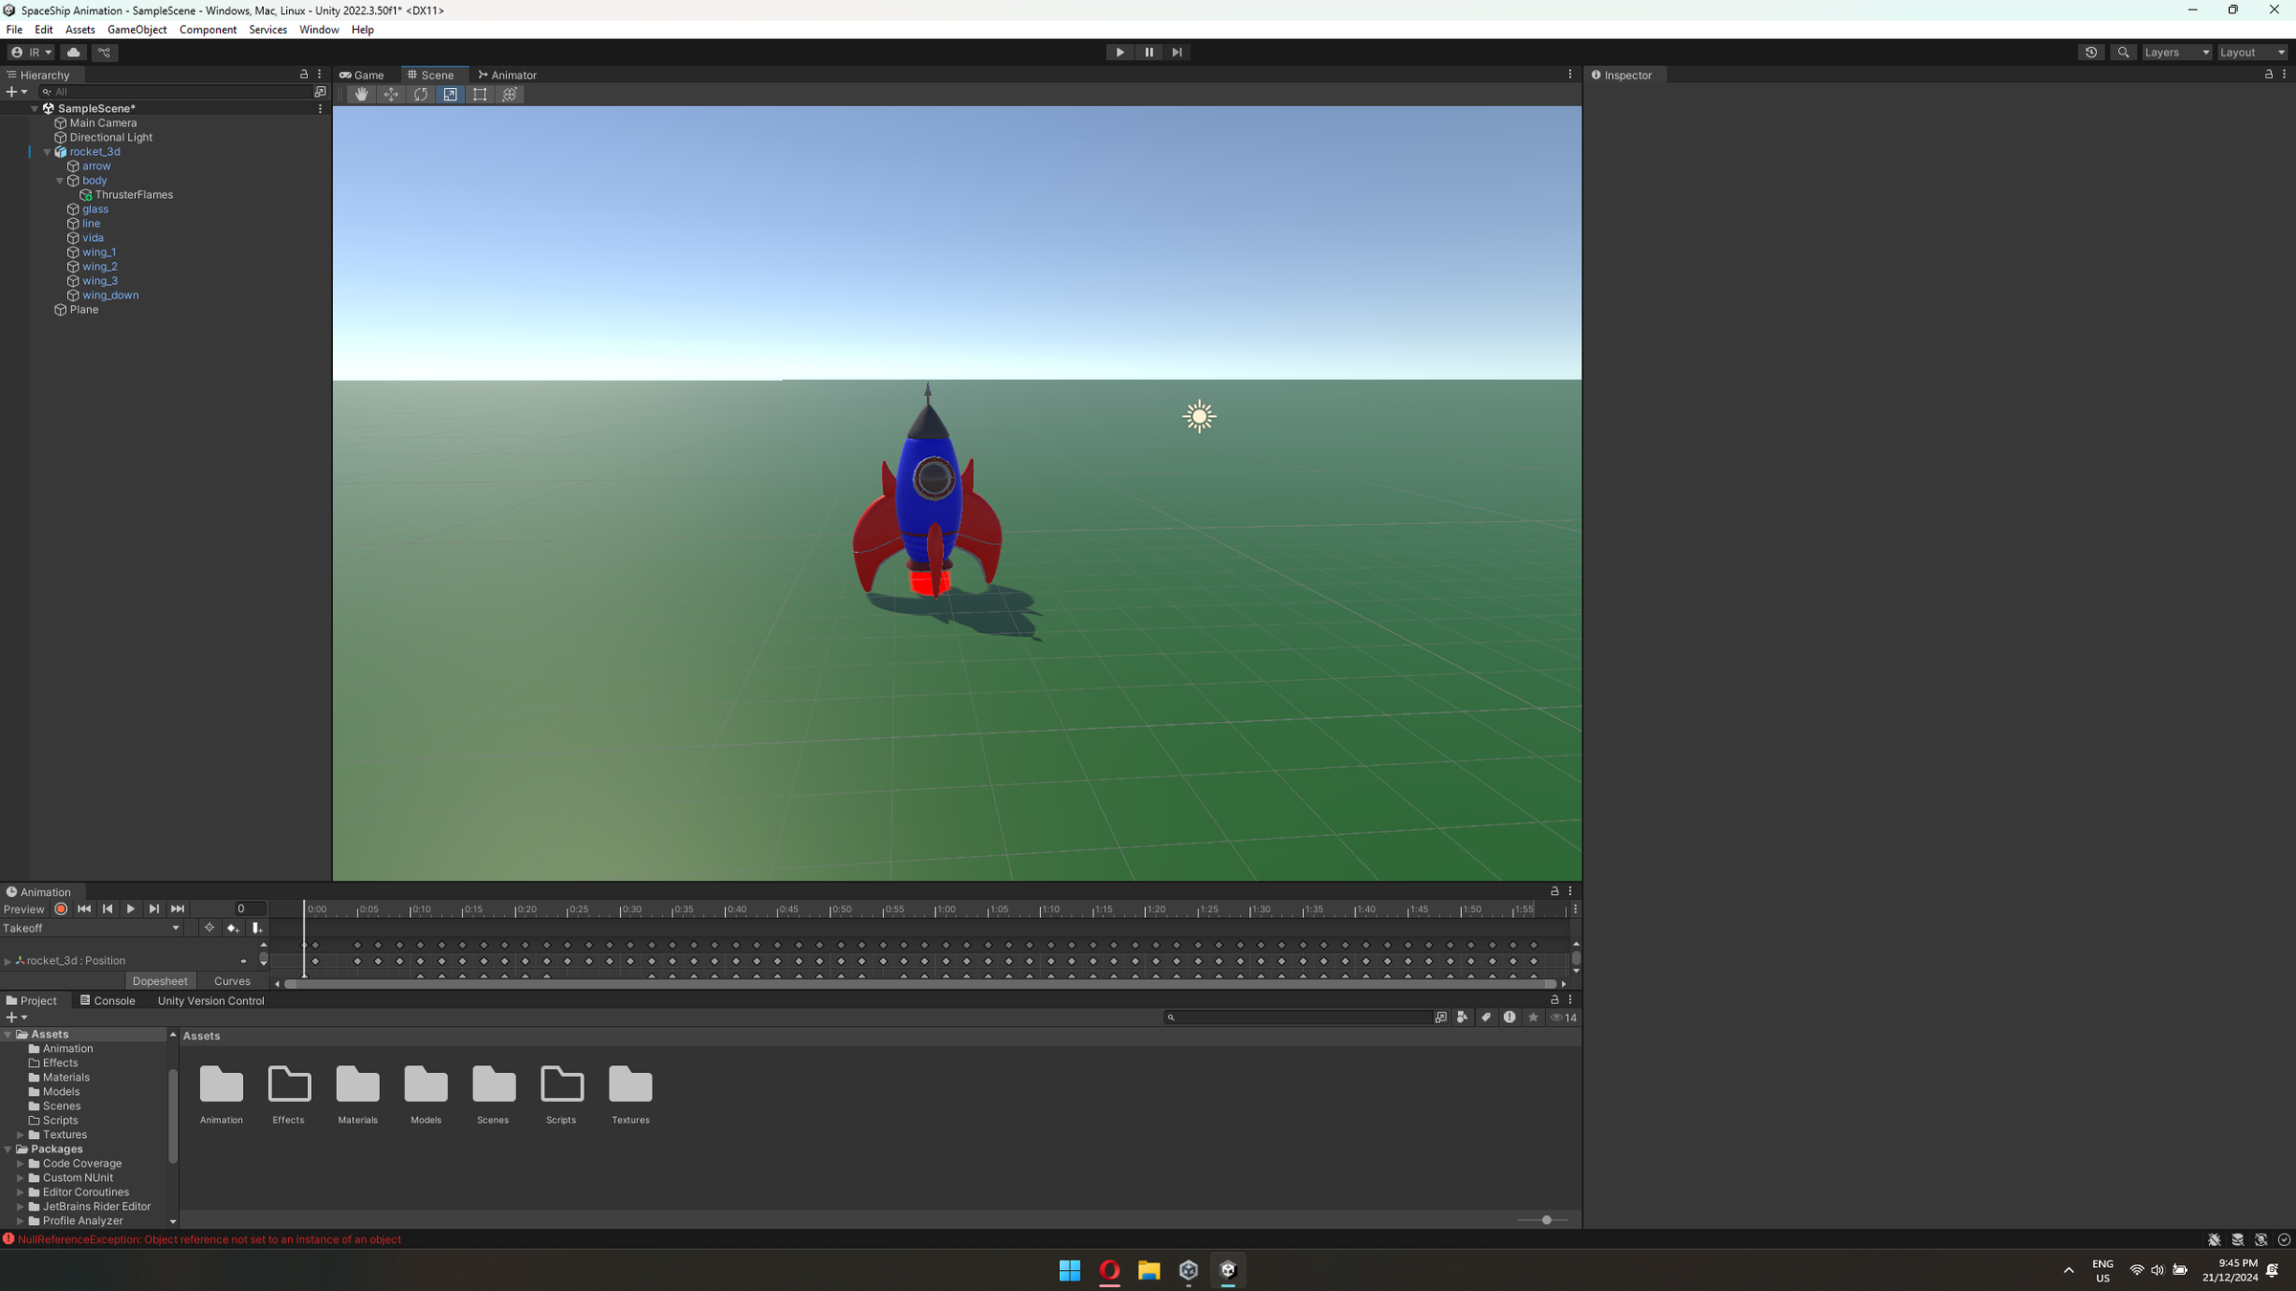Add a keyframe in the Animation window

(x=233, y=928)
